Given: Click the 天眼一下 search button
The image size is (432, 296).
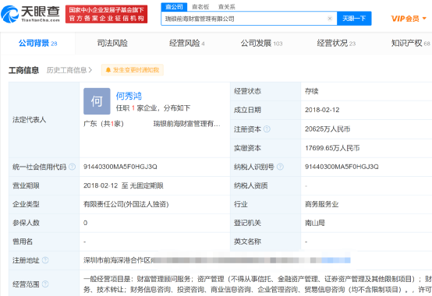Looking at the screenshot, I should (x=354, y=19).
